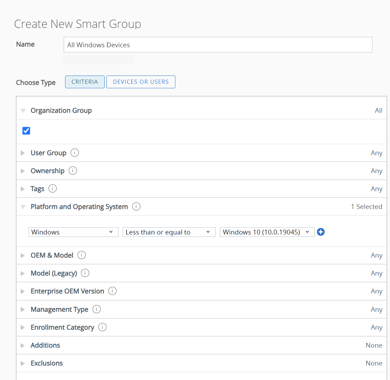Click the Enrollment Category info icon
Screen dimensions: 390x380
102,327
